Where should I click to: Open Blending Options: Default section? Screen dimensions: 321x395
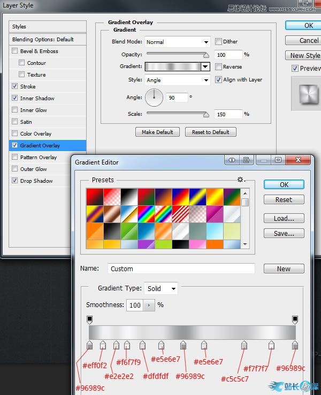(43, 39)
